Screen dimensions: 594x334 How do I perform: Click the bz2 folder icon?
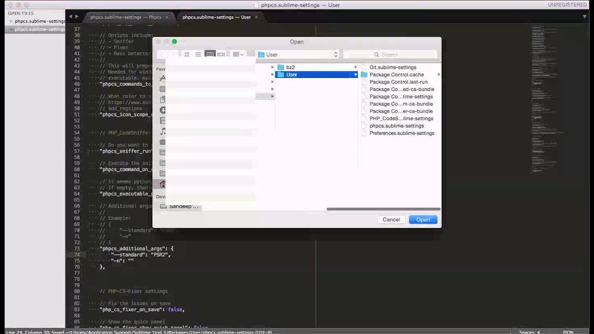(x=280, y=67)
